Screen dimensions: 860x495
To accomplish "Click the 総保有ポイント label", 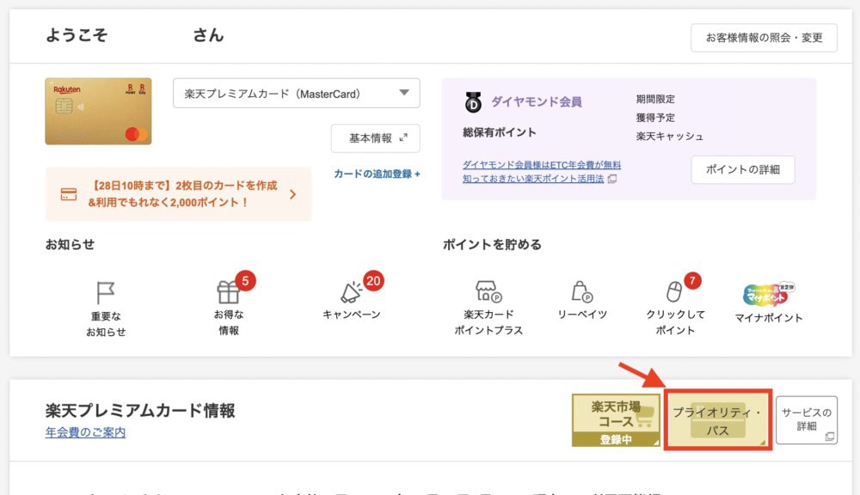I will coord(499,132).
